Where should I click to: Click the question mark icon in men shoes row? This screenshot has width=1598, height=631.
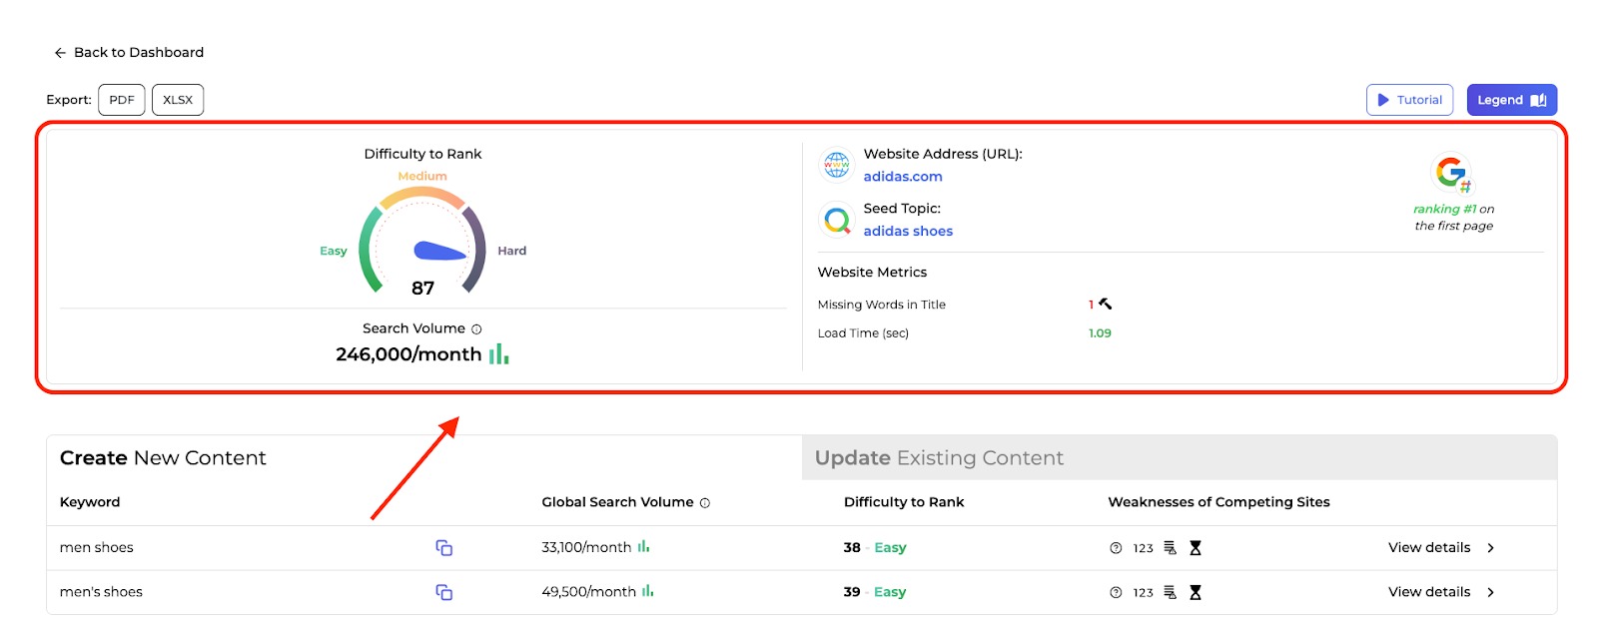(x=1116, y=548)
